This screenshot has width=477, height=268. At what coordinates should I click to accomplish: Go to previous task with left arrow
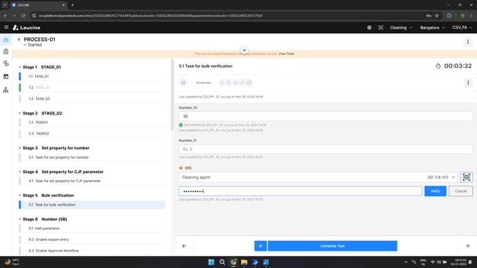pyautogui.click(x=184, y=246)
